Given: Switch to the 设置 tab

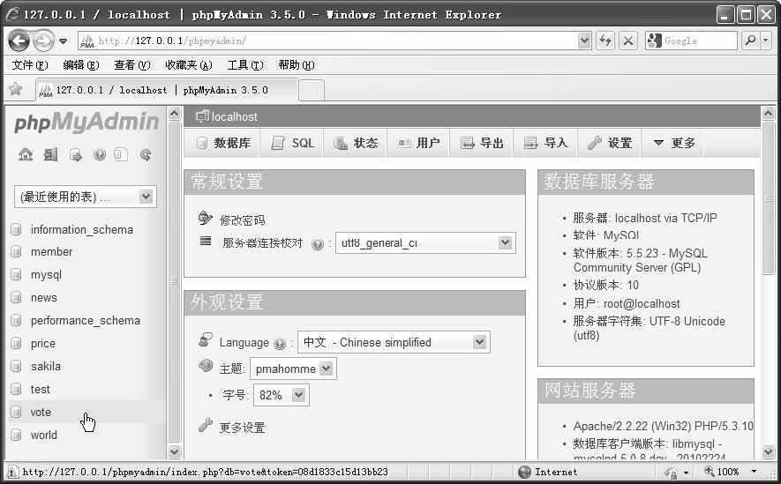Looking at the screenshot, I should (x=609, y=143).
